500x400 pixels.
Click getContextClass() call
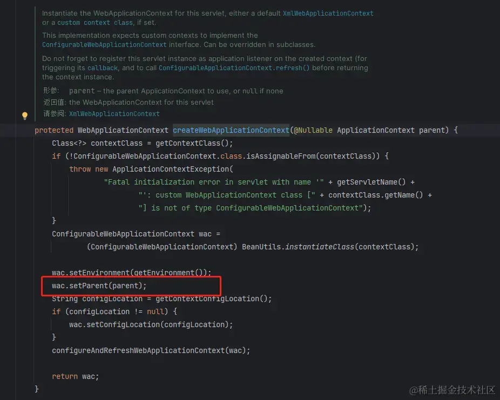(x=192, y=143)
